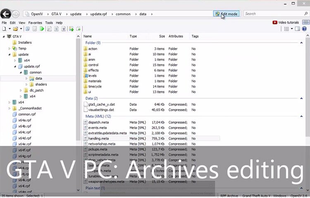Open the Tools menu
Screen dimensions: 310x198
(x=49, y=23)
